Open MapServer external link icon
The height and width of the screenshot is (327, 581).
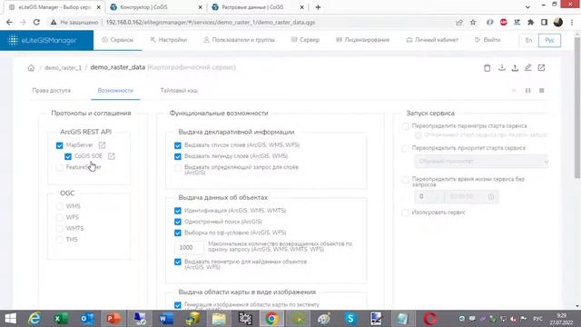[x=102, y=145]
